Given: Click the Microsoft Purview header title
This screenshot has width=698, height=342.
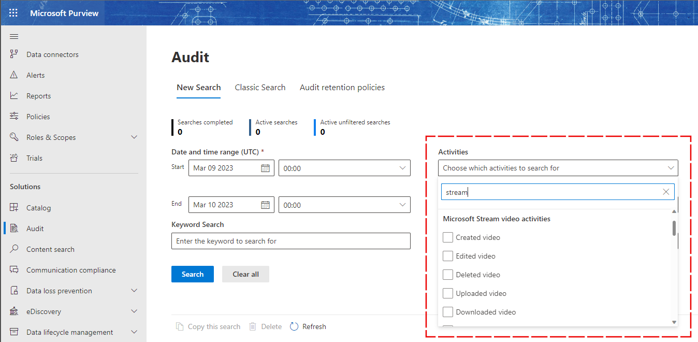Looking at the screenshot, I should pos(64,13).
